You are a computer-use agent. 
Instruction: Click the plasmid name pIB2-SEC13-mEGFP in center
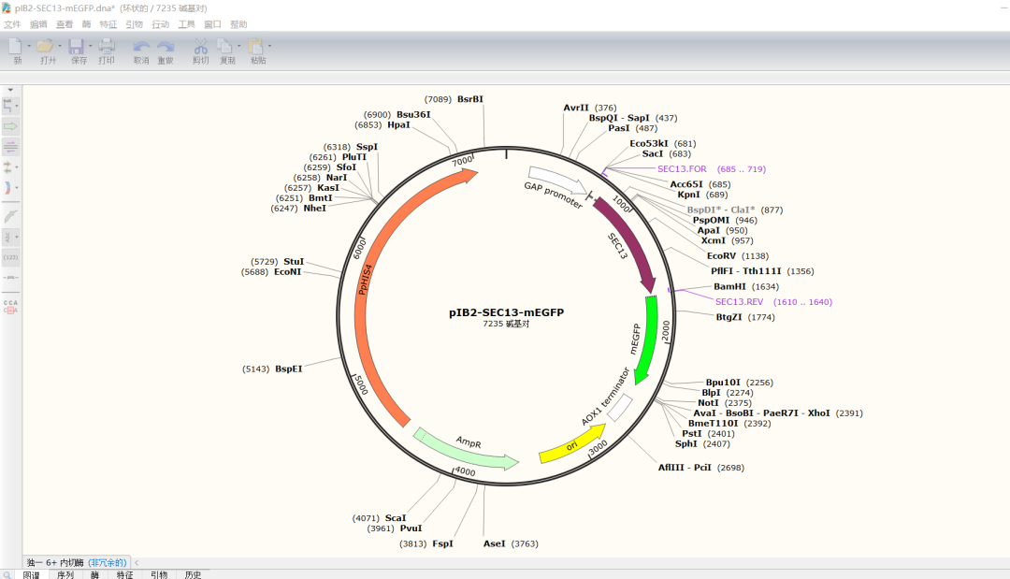pyautogui.click(x=506, y=312)
